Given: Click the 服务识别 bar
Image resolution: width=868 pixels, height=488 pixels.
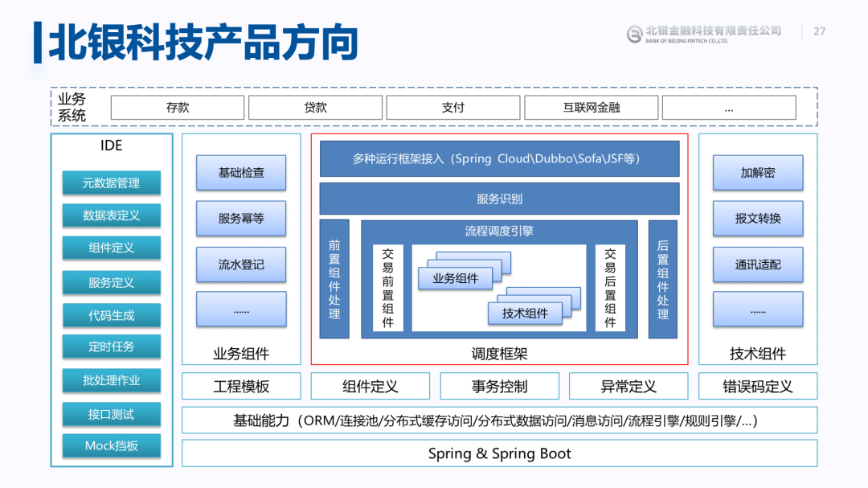Looking at the screenshot, I should [499, 199].
